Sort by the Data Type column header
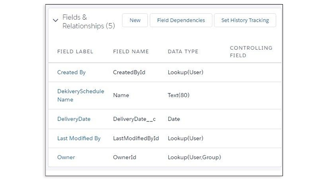The height and width of the screenshot is (179, 330). pyautogui.click(x=183, y=51)
